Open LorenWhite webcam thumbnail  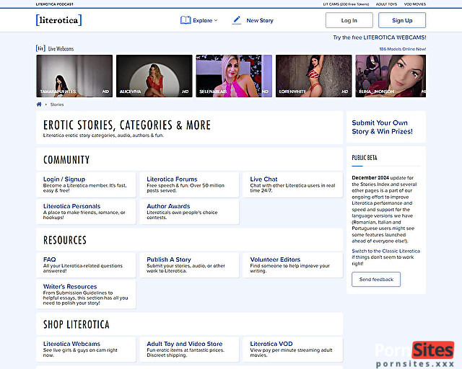[314, 76]
